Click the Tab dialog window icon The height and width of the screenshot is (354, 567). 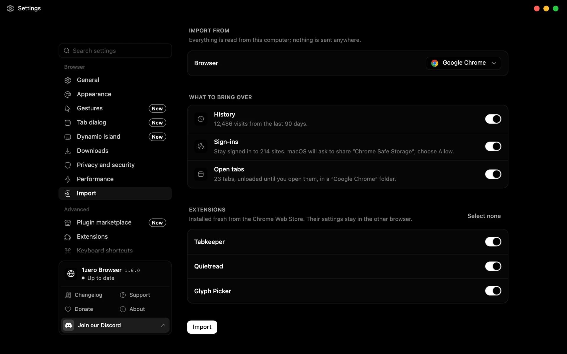[x=68, y=123]
